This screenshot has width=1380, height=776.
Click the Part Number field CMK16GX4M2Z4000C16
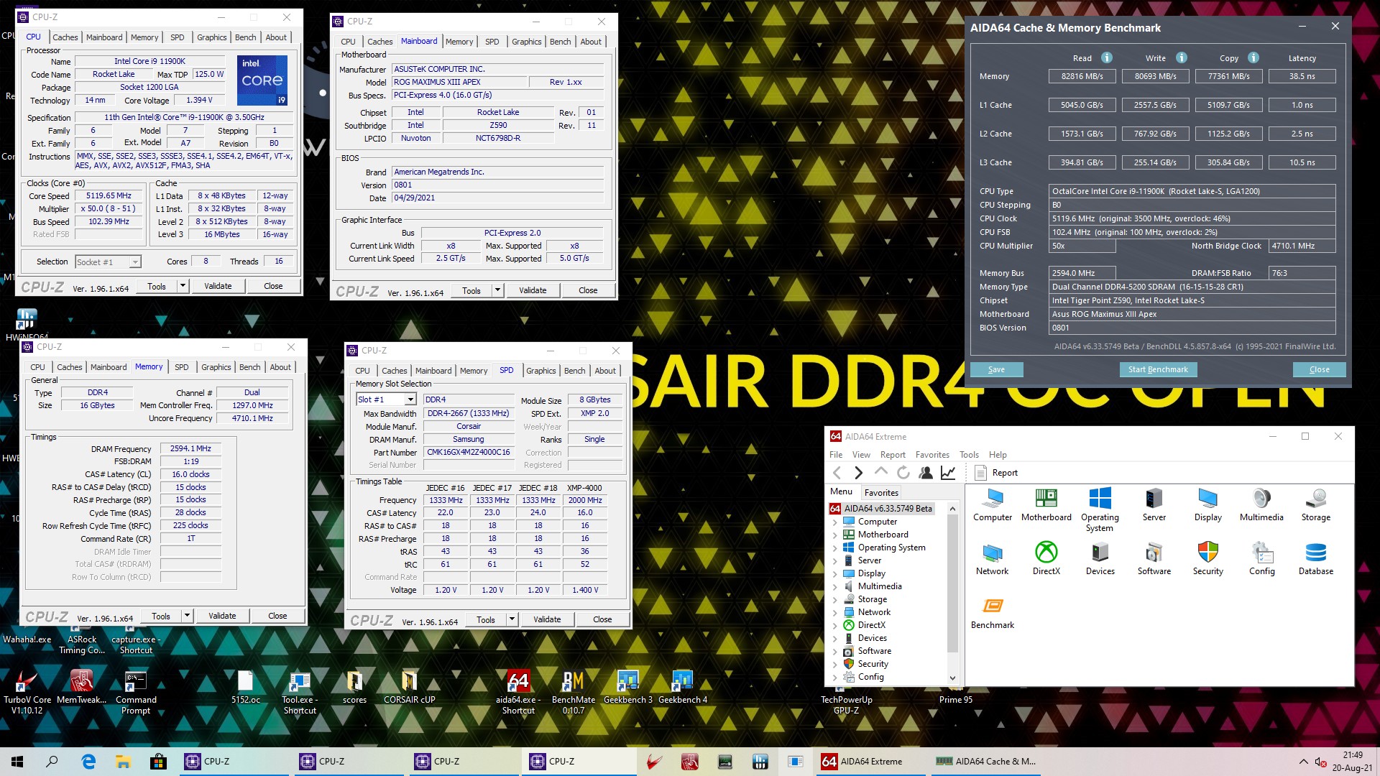[x=468, y=453]
